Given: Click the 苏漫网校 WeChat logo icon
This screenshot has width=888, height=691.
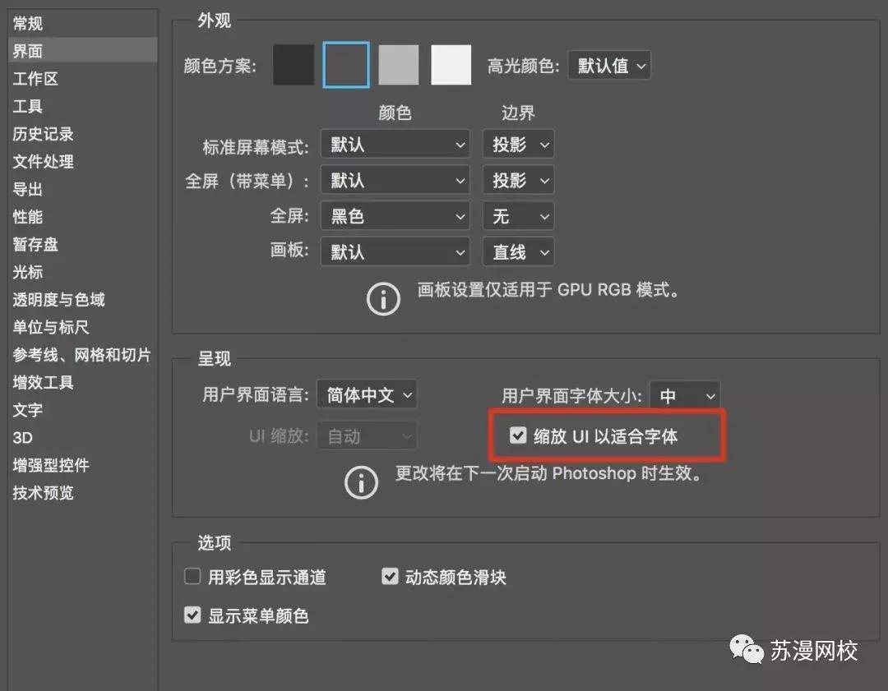Looking at the screenshot, I should click(747, 650).
